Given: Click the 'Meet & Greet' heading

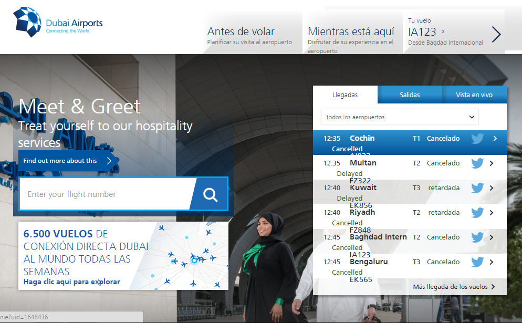Looking at the screenshot, I should coord(80,107).
